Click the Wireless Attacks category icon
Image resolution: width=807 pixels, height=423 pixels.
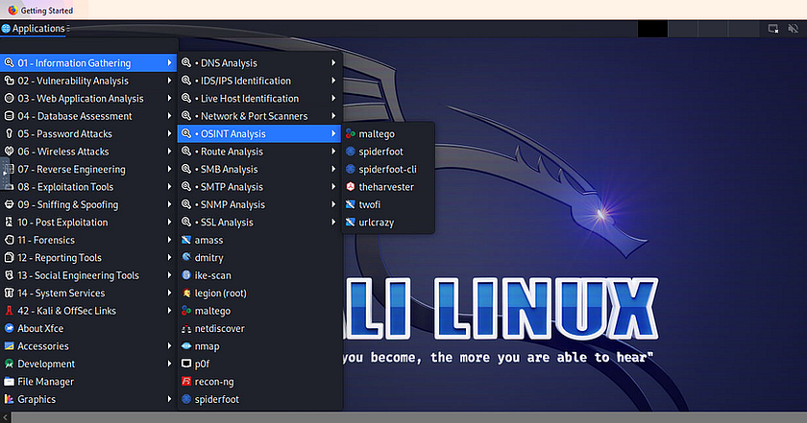9,152
